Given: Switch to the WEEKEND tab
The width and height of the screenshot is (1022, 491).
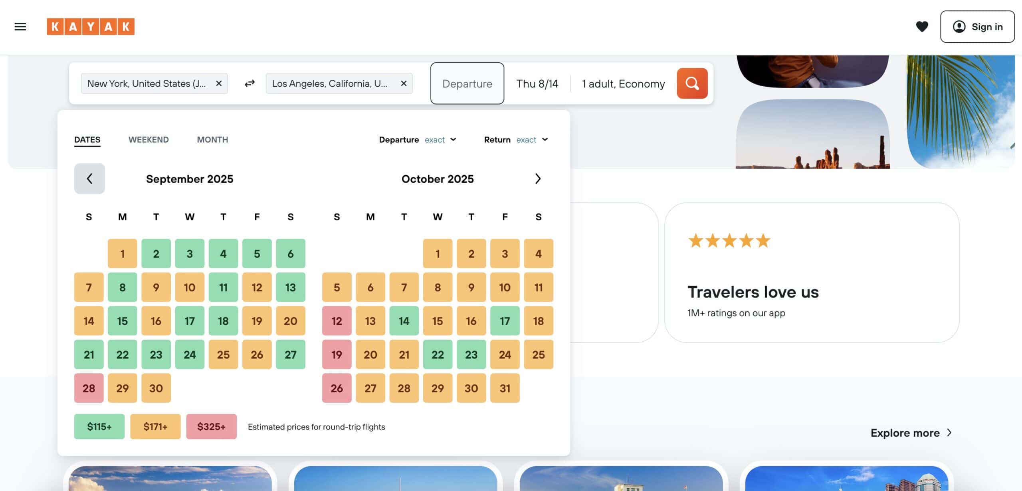Looking at the screenshot, I should 149,140.
